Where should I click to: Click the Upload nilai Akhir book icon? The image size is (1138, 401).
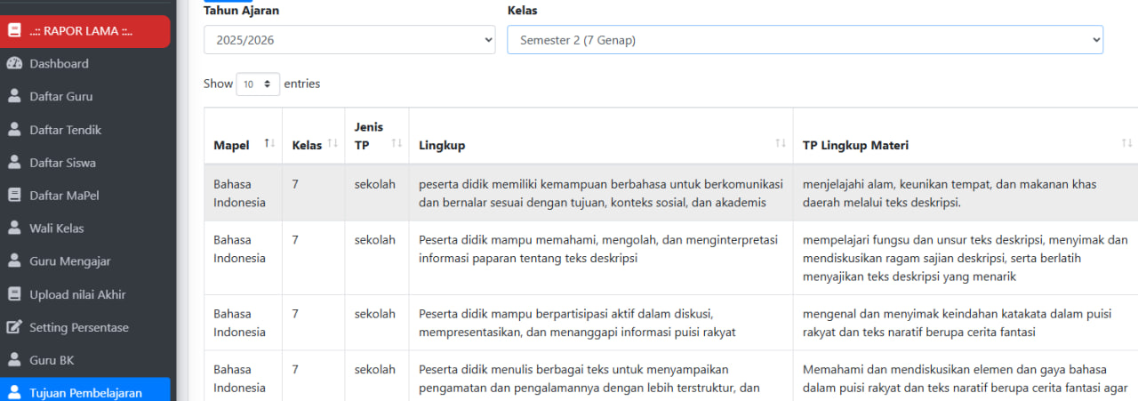pyautogui.click(x=13, y=294)
